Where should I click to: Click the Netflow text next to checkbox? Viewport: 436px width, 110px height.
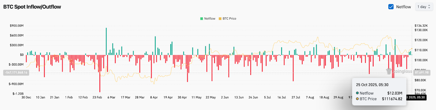403,7
